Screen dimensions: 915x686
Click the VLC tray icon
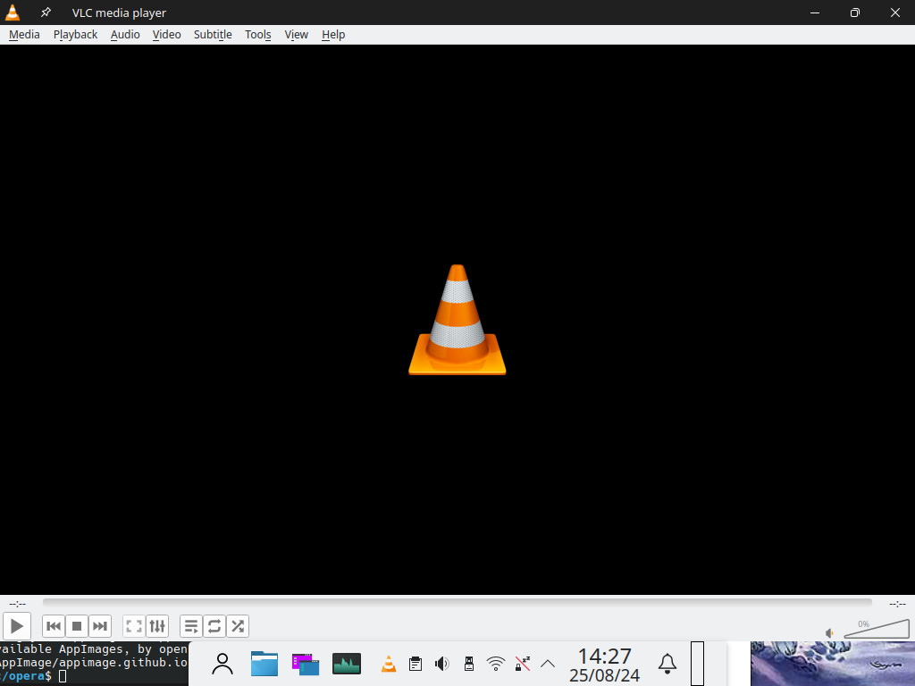[x=388, y=664]
